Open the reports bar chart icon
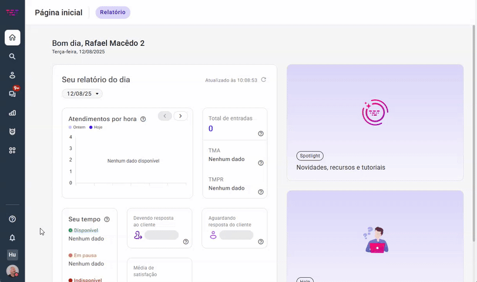The height and width of the screenshot is (282, 477). click(x=12, y=113)
